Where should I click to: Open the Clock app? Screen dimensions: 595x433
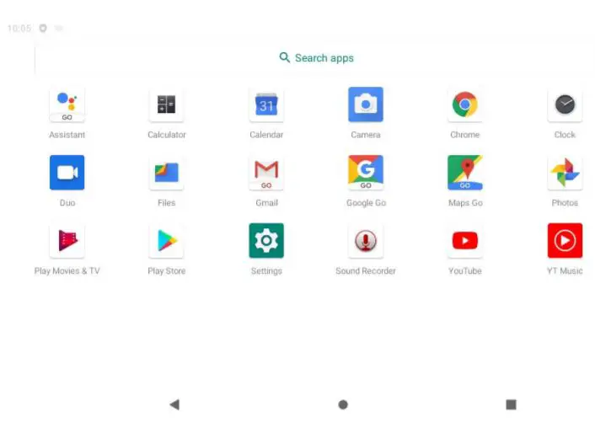pyautogui.click(x=565, y=104)
